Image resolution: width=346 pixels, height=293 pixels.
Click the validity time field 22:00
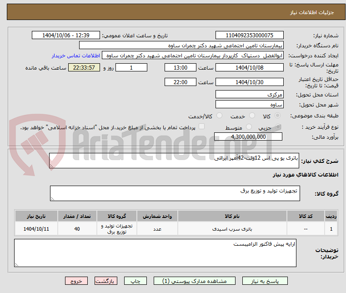(x=181, y=82)
